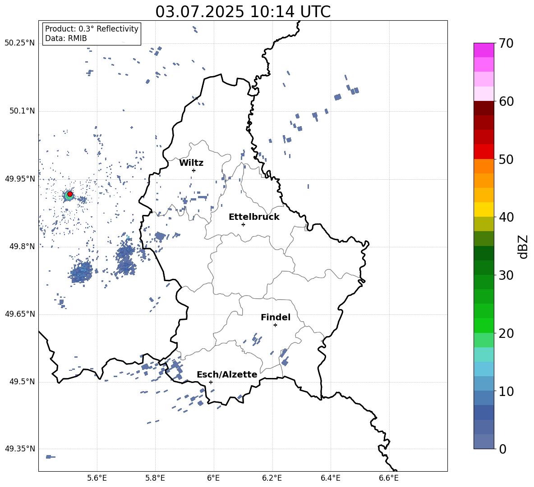The image size is (534, 487).
Task: Click the dBZ colorbar axis label
Action: coord(524,246)
